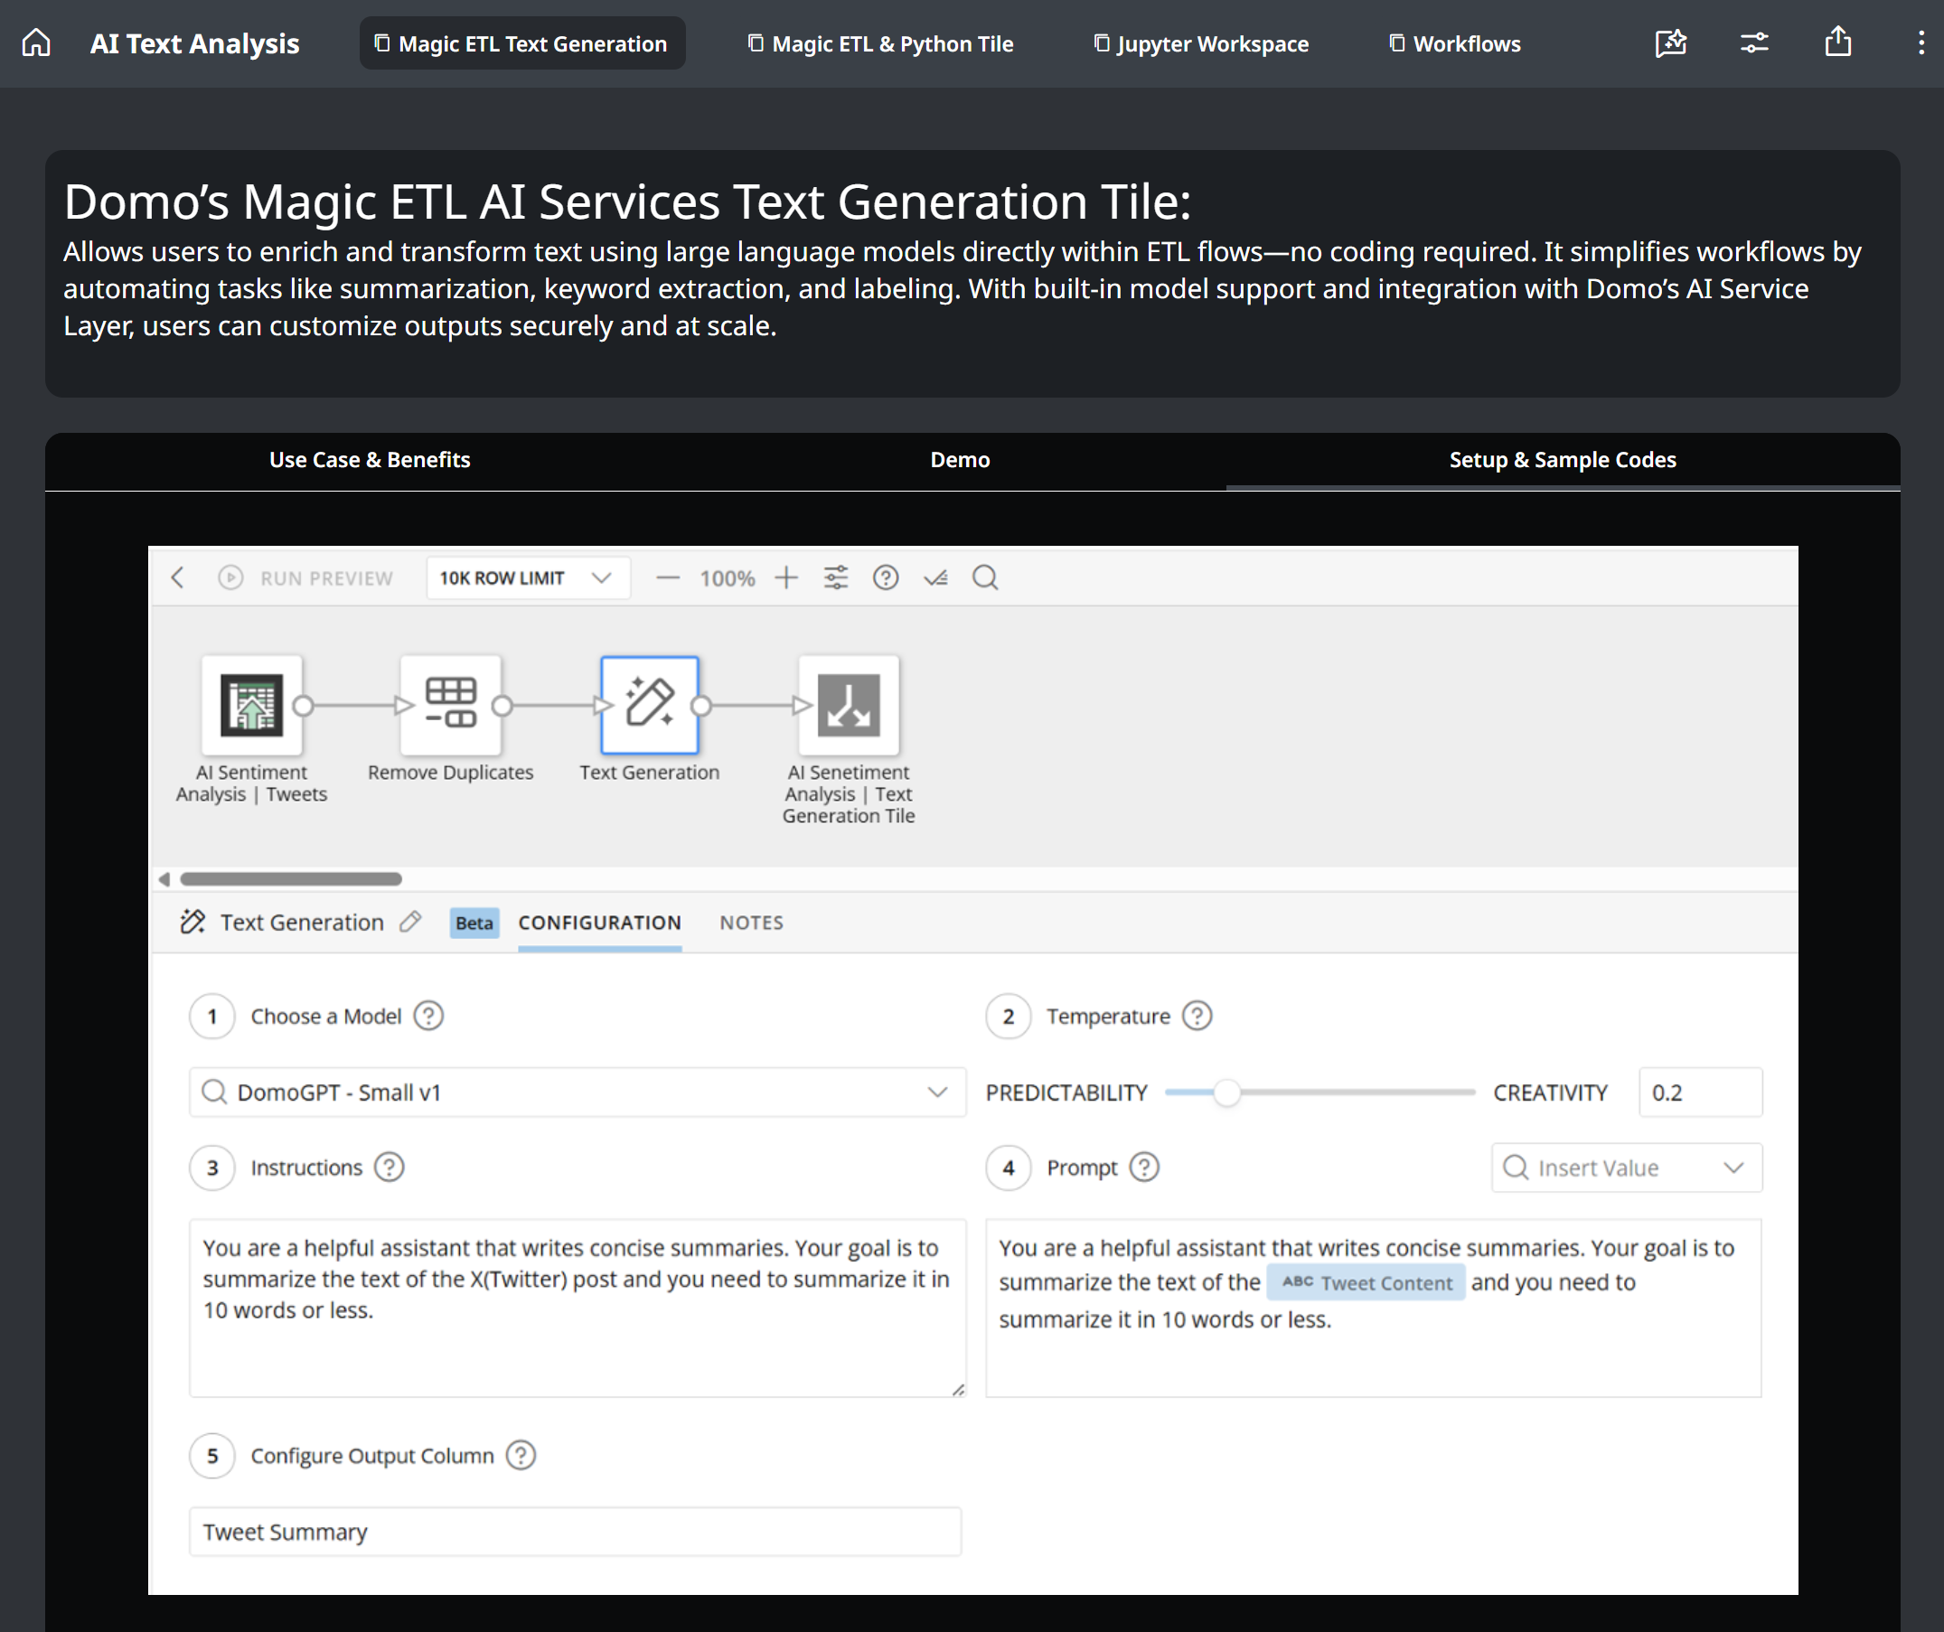Open the help question icon in toolbar

click(886, 577)
